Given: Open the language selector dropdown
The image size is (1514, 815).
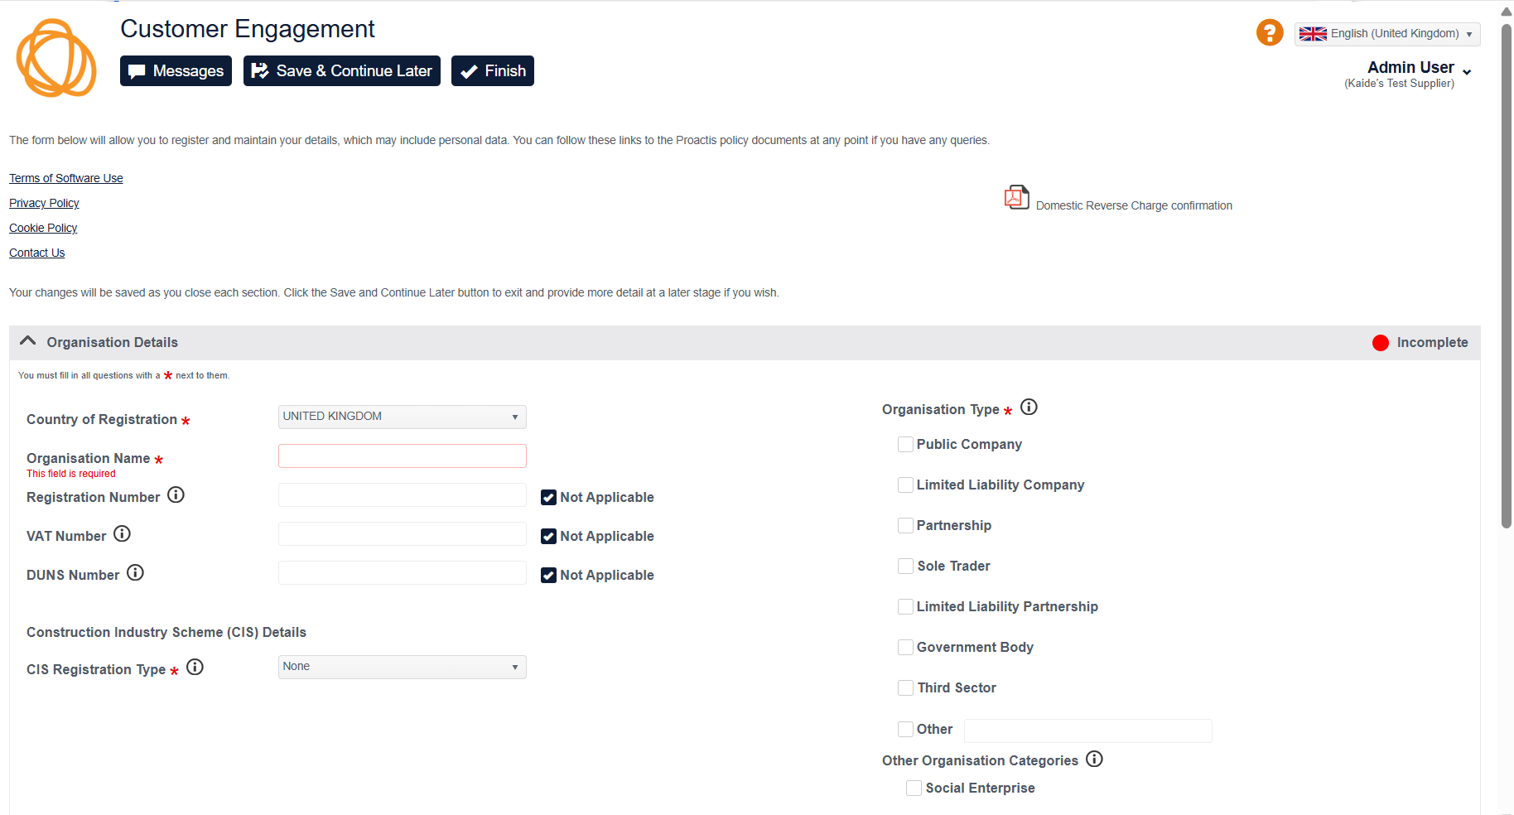Looking at the screenshot, I should 1387,34.
